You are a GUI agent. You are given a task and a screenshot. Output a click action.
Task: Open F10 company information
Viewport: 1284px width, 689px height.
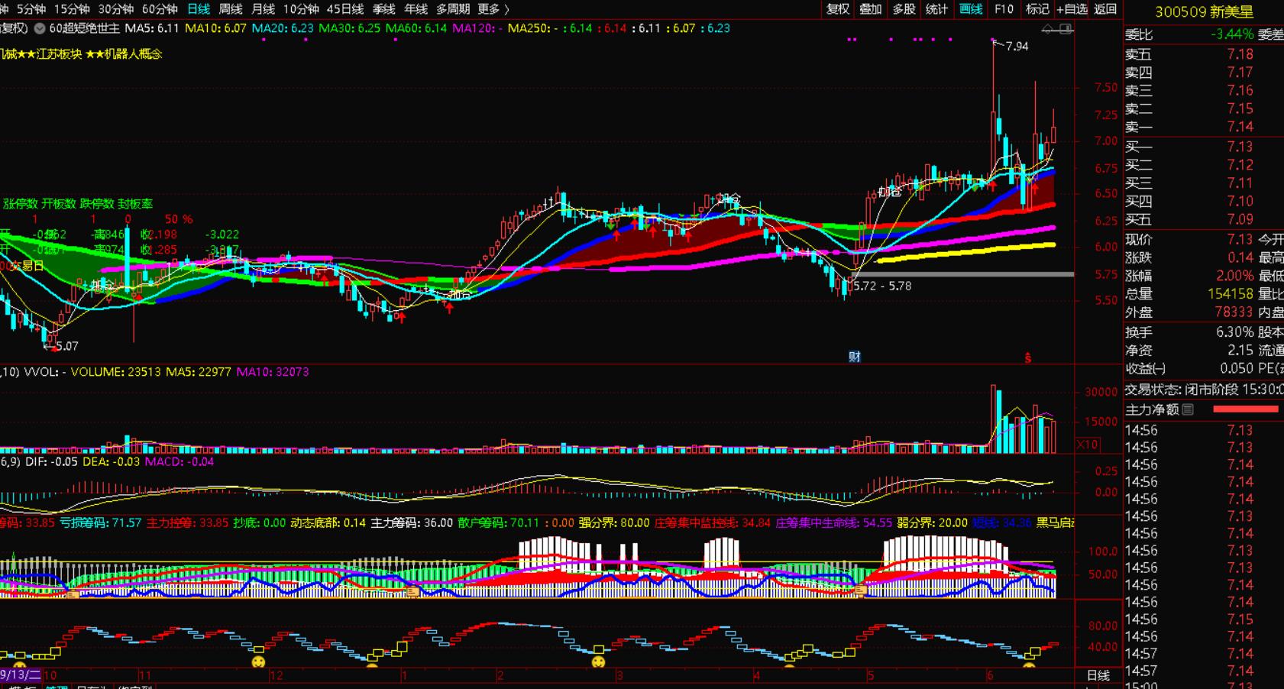pos(1004,9)
